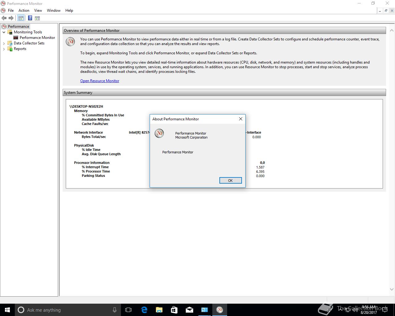Click the % Interrupt Time counter

[95, 167]
